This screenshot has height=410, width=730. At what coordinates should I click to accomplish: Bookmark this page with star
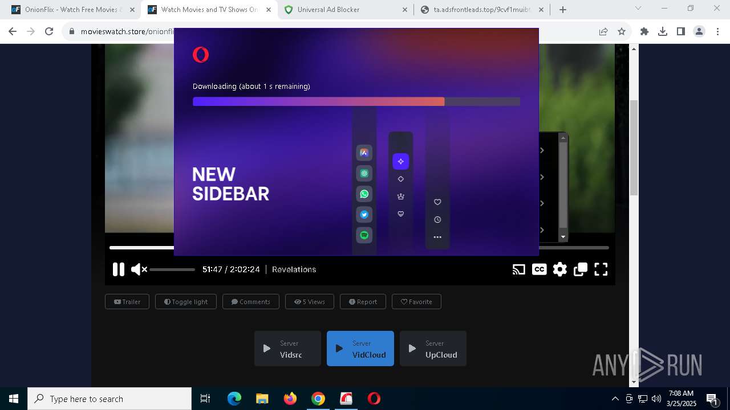tap(622, 32)
